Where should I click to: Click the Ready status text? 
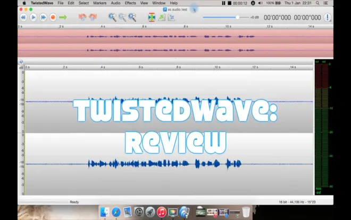pos(74,202)
